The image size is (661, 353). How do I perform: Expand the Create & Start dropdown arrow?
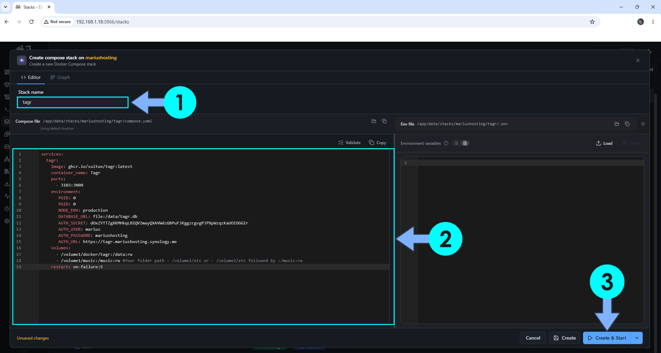(637, 338)
